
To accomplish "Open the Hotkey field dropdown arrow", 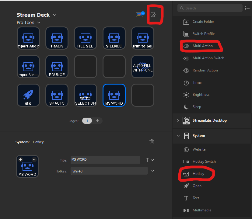I will pyautogui.click(x=152, y=171).
